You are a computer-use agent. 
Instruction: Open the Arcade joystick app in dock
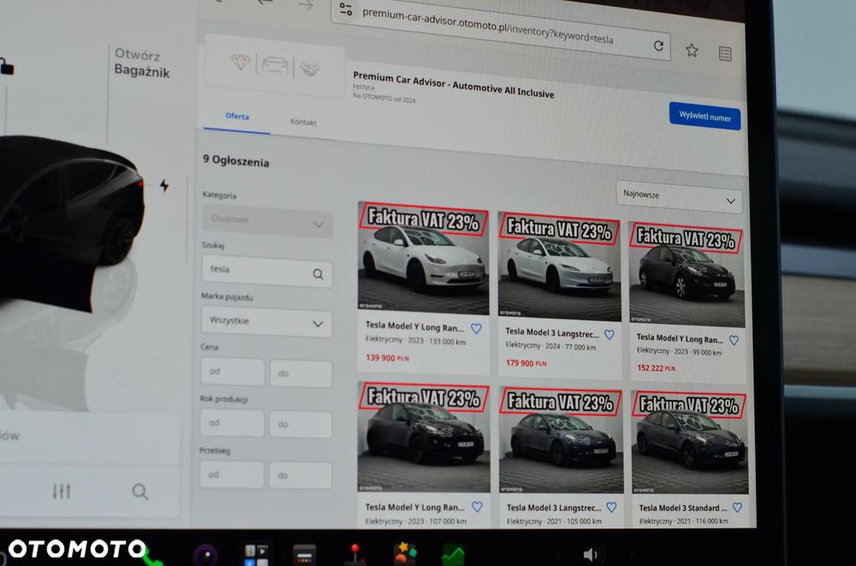click(355, 554)
